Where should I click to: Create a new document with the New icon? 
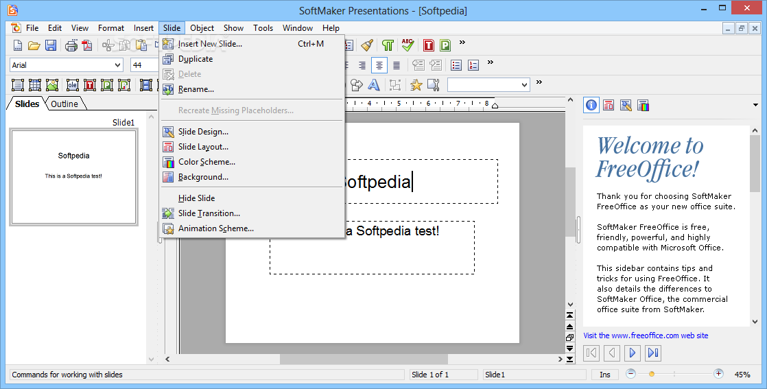point(18,45)
